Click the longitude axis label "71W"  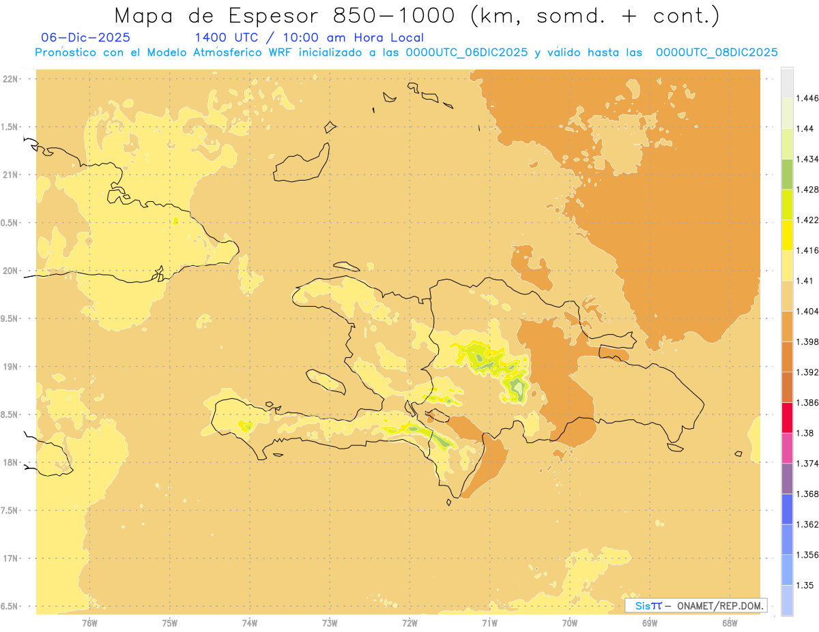pos(489,622)
